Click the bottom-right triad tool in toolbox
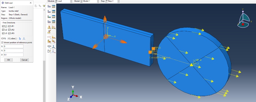256x102 pixels. pos(54,51)
